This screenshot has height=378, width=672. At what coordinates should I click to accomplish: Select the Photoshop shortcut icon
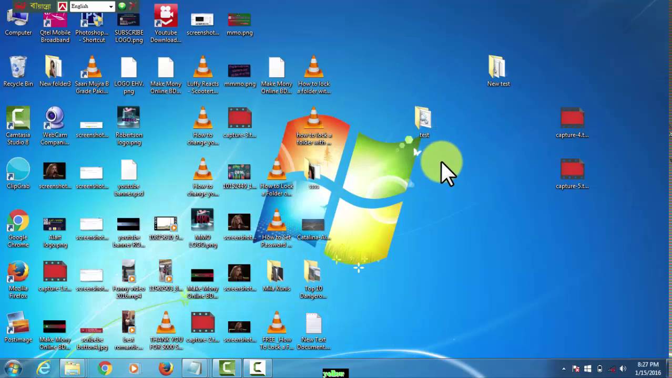pyautogui.click(x=91, y=28)
